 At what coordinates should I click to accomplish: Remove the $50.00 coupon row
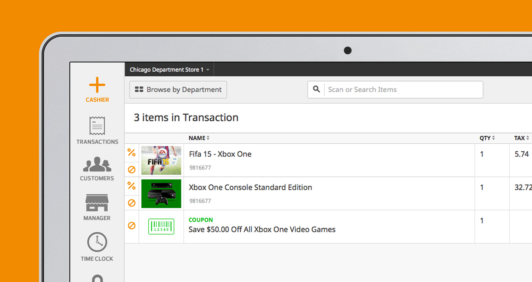131,226
